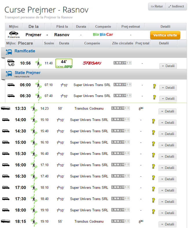This screenshot has height=228, width=188.
Task: Click the yellow question mark for 06:00 departure
Action: click(x=154, y=86)
